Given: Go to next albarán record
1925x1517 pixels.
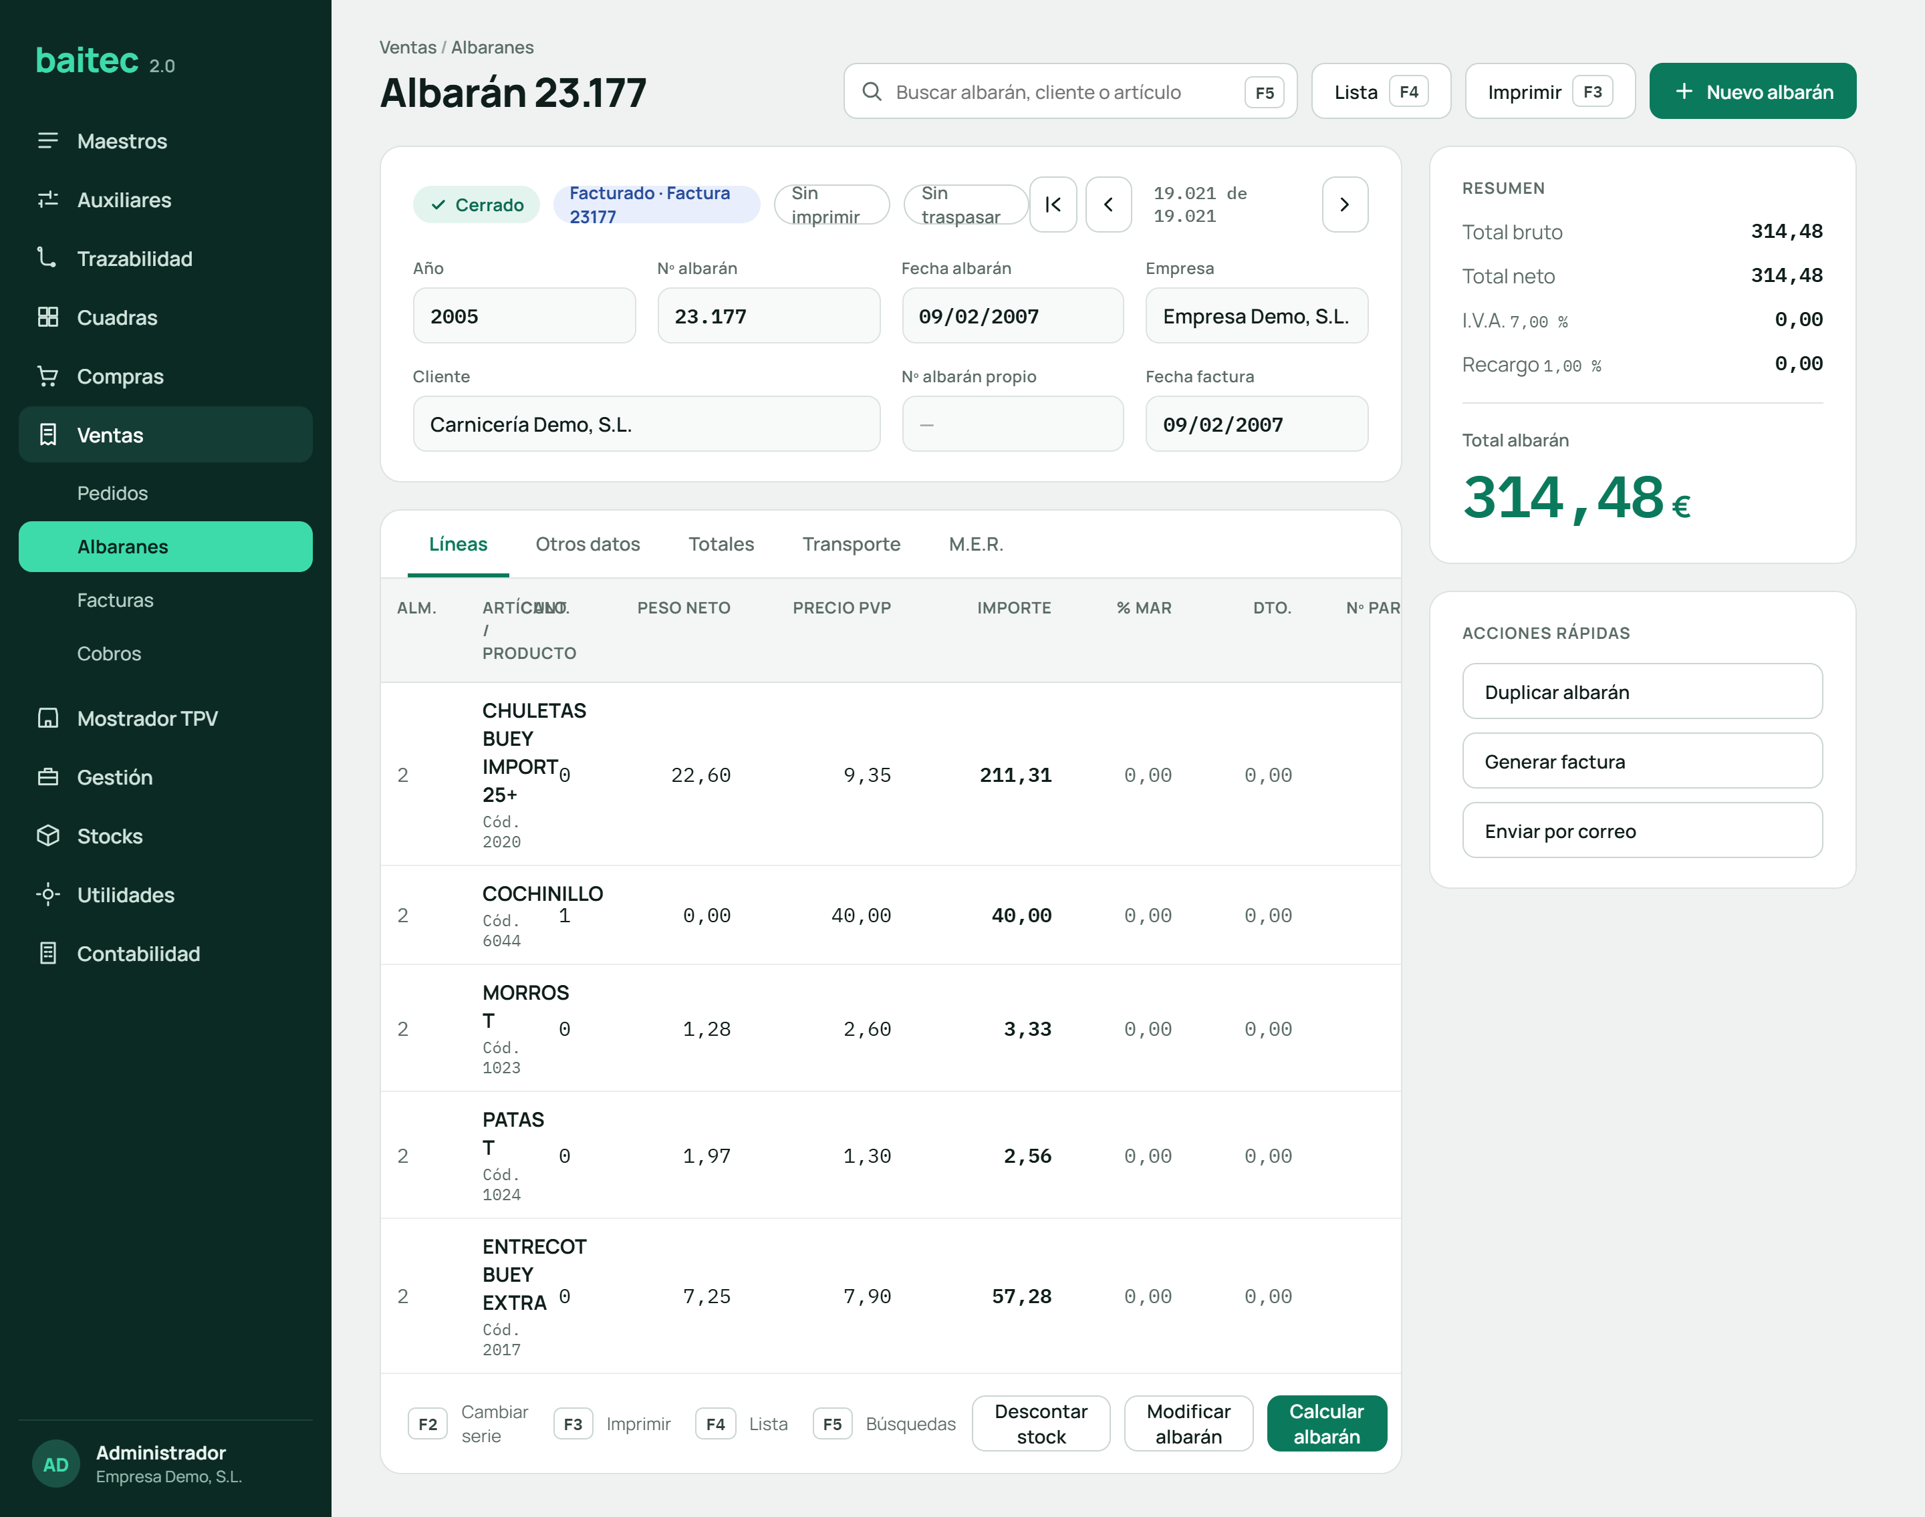Looking at the screenshot, I should 1345,204.
